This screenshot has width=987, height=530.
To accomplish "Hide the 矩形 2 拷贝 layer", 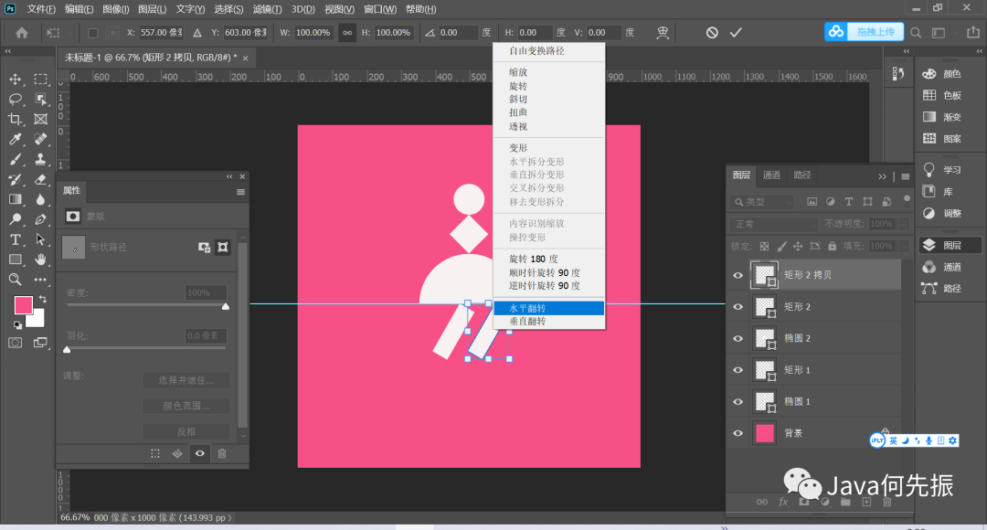I will [738, 275].
